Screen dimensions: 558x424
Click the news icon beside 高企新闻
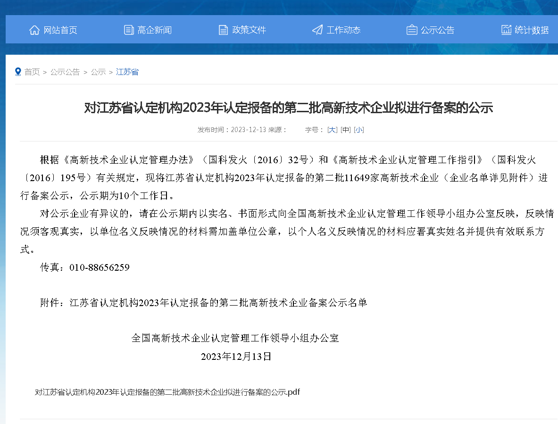pyautogui.click(x=129, y=30)
